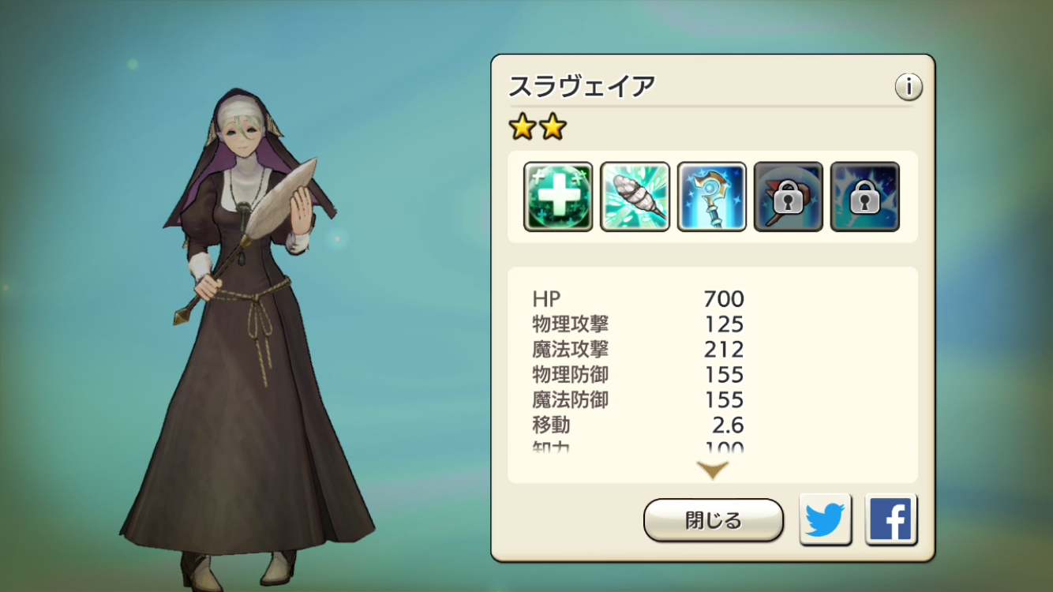Select the 魔法攻撃 212 stat row
The width and height of the screenshot is (1053, 592).
638,350
